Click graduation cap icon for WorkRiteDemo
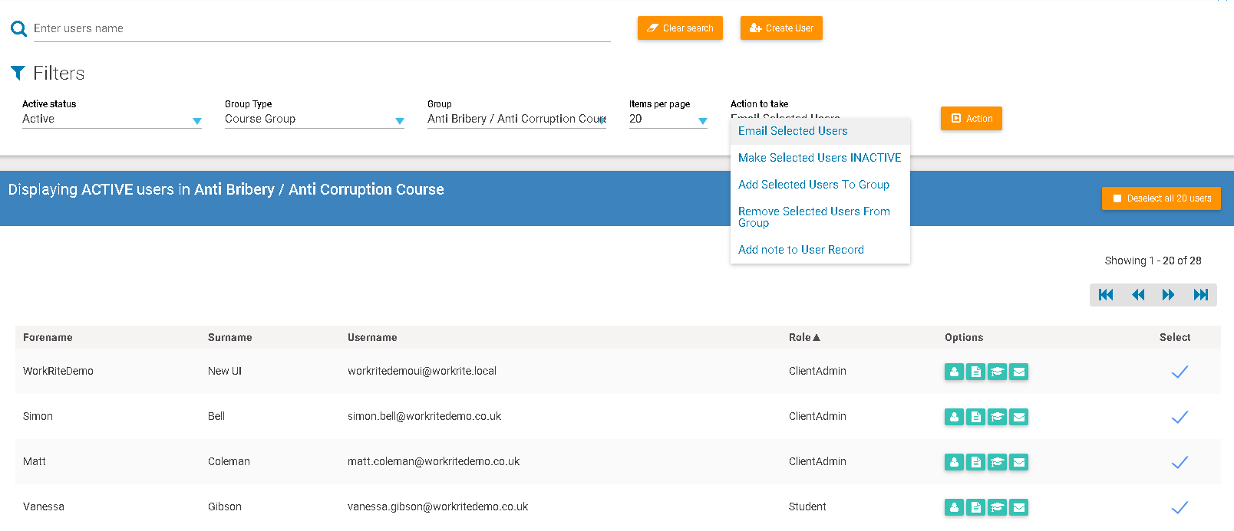The image size is (1234, 531). 997,372
